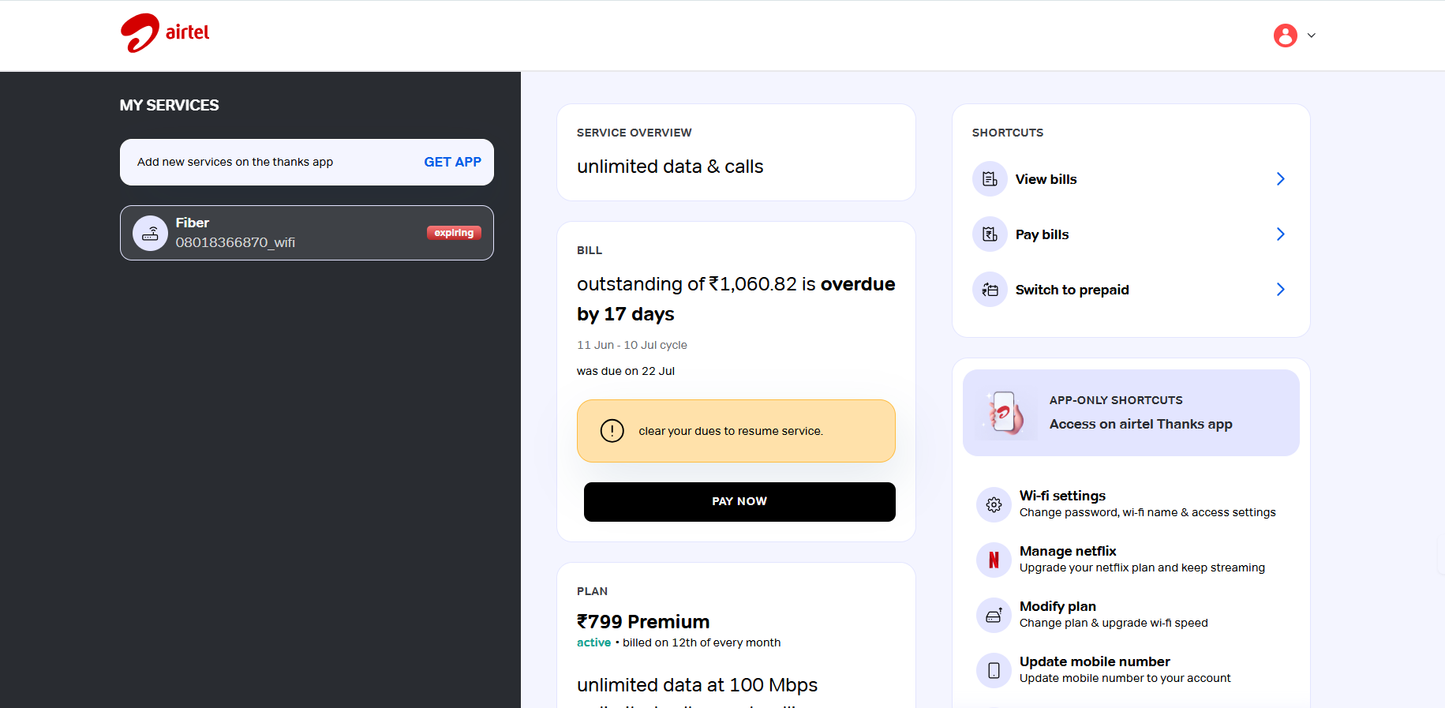1445x708 pixels.
Task: Click Add new services on the thanks app text
Action: [x=235, y=162]
